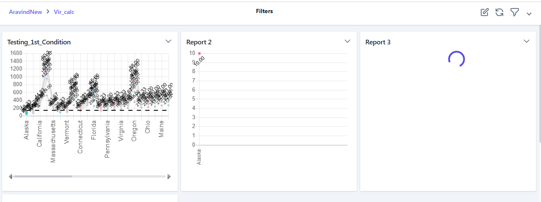The width and height of the screenshot is (541, 202).
Task: Click the teal Alaska data marker in the first chart
Action: click(x=26, y=113)
